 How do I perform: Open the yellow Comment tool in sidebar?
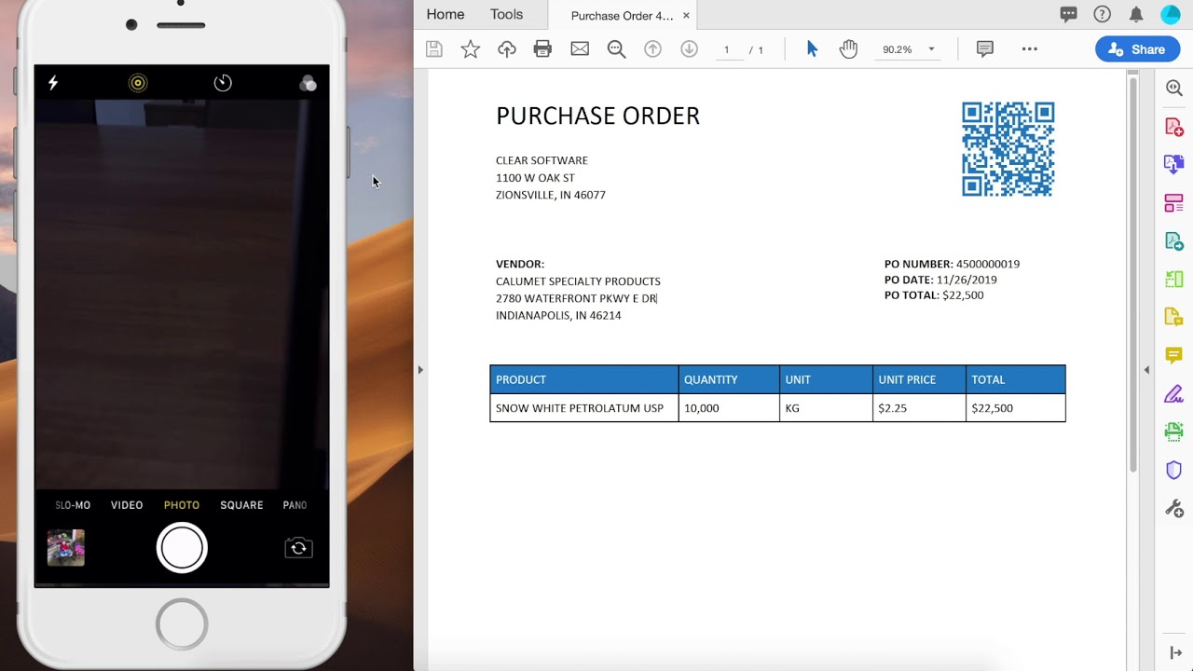(x=1174, y=356)
